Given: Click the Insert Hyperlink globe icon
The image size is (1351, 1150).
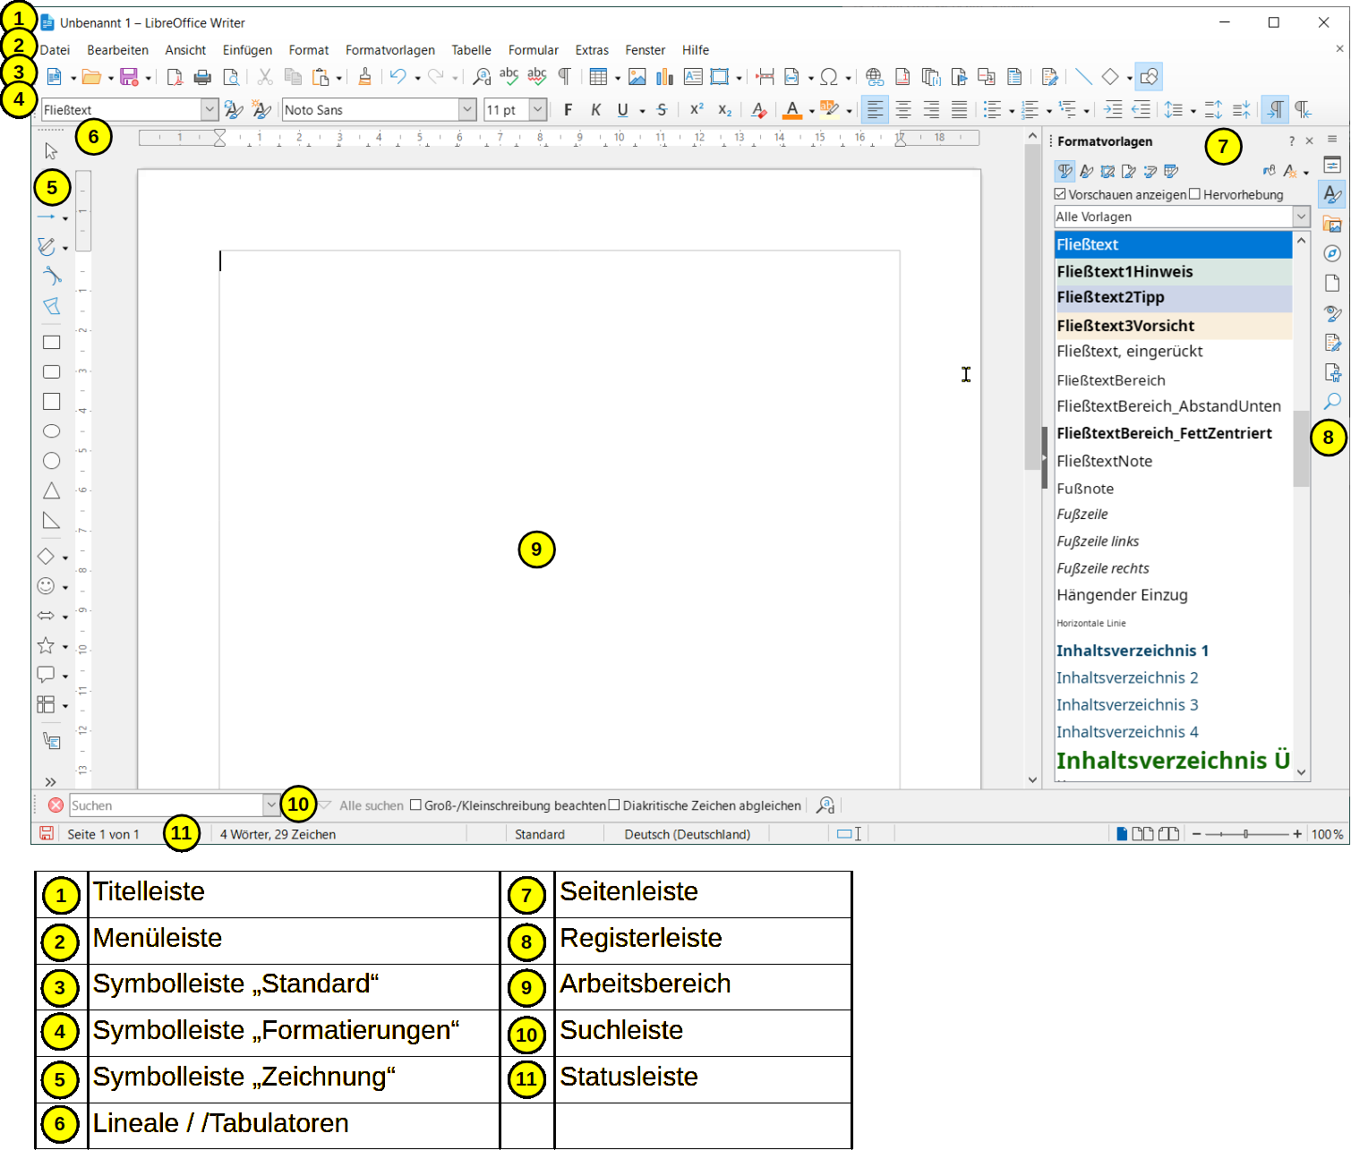Looking at the screenshot, I should 875,78.
